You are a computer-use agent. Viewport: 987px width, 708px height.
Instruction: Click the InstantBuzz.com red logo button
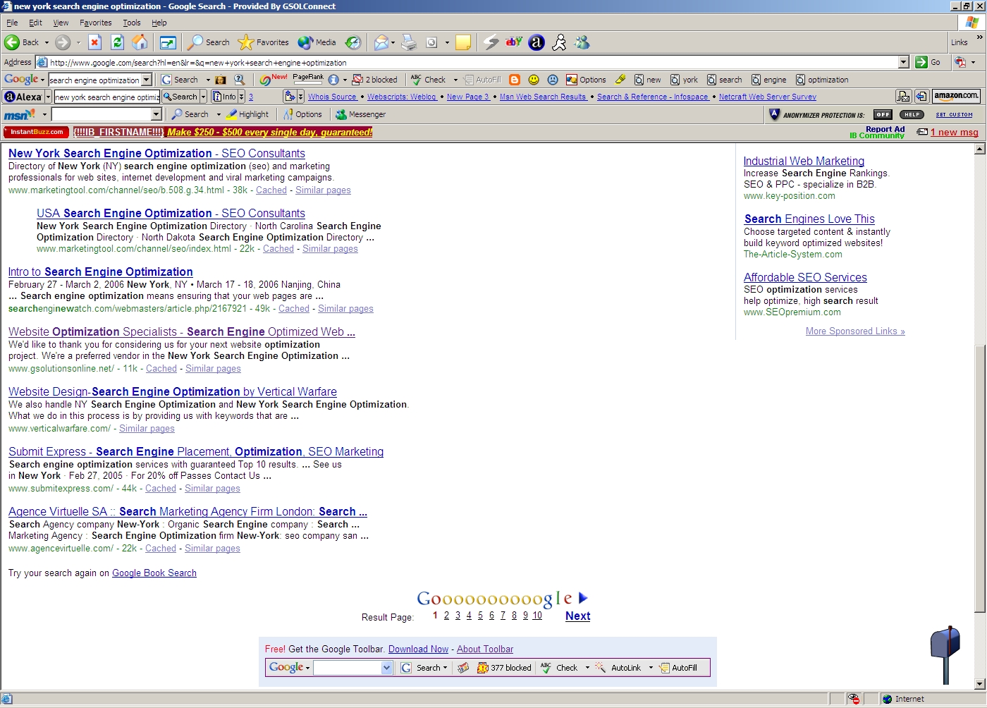[x=37, y=132]
